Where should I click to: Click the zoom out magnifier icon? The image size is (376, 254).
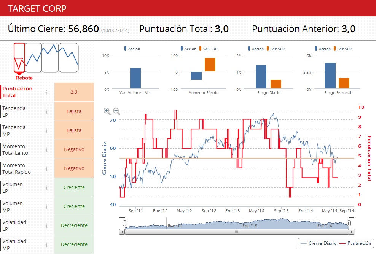coord(116,111)
